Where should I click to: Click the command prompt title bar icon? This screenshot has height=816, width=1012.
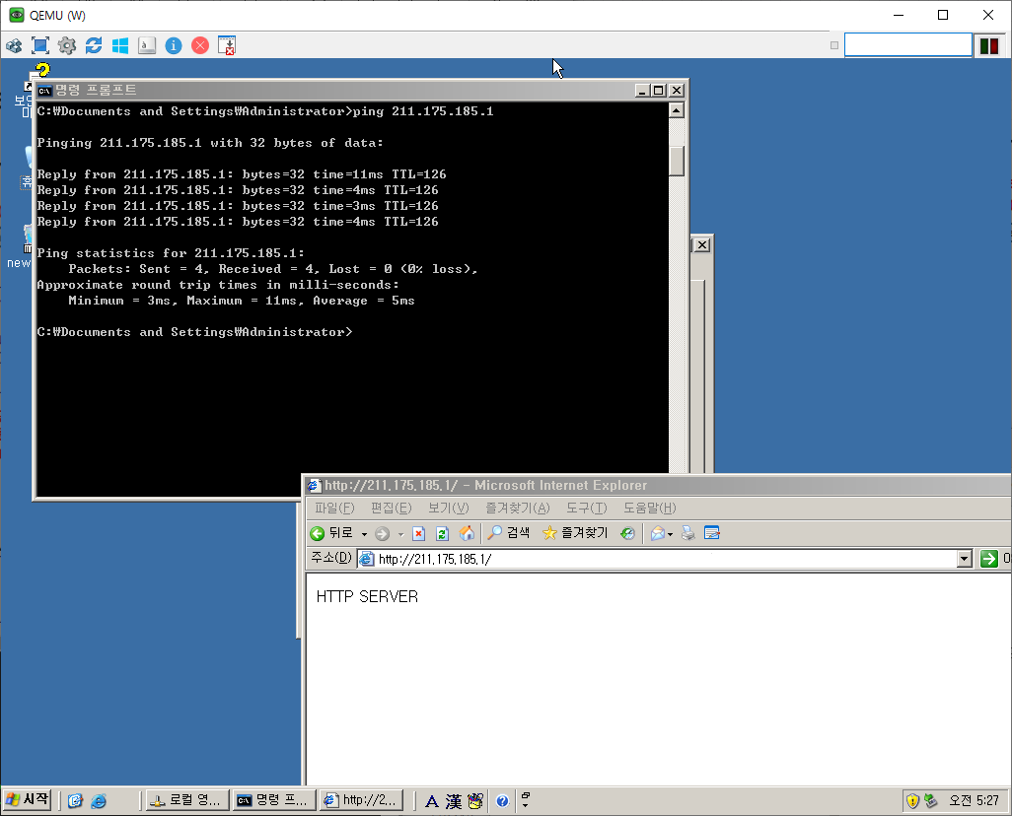(44, 91)
